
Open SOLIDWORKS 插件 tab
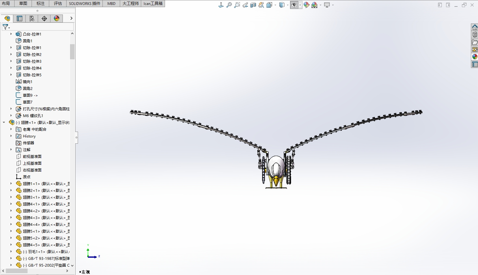85,3
